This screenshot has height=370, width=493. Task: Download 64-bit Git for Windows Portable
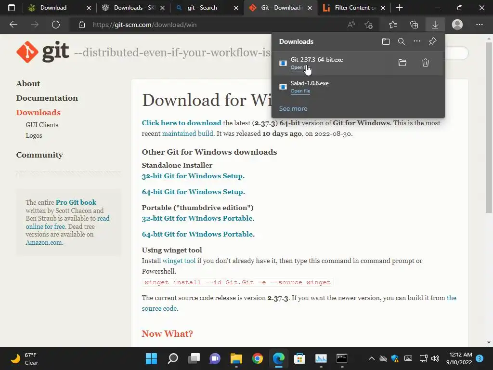pyautogui.click(x=197, y=235)
